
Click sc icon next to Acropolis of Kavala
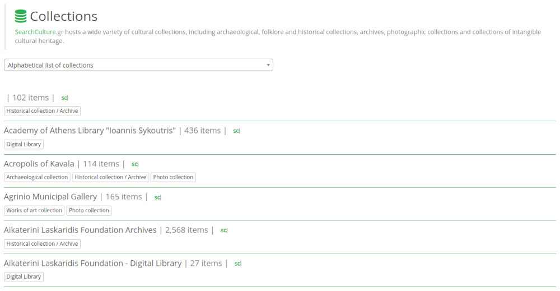coord(134,164)
